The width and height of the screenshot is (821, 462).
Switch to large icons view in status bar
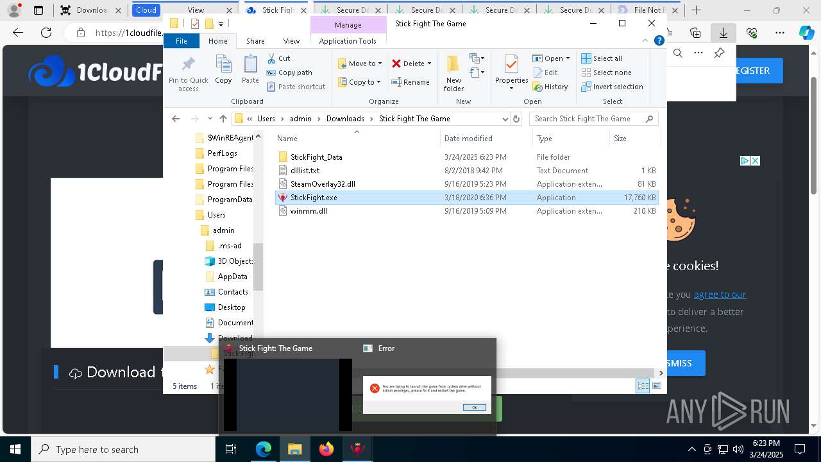coord(657,386)
